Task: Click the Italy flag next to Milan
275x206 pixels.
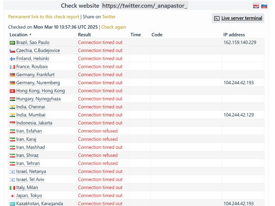Action: coord(12,188)
